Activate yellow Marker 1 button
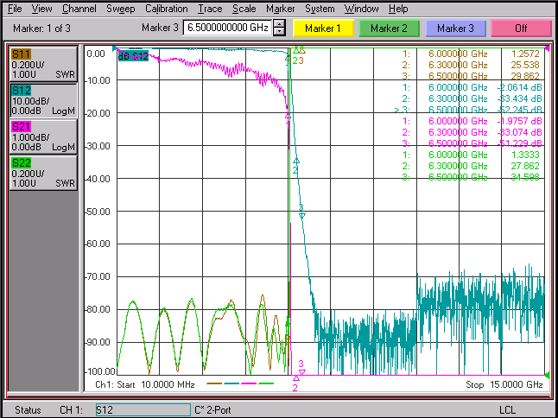558x418 pixels. [x=323, y=28]
